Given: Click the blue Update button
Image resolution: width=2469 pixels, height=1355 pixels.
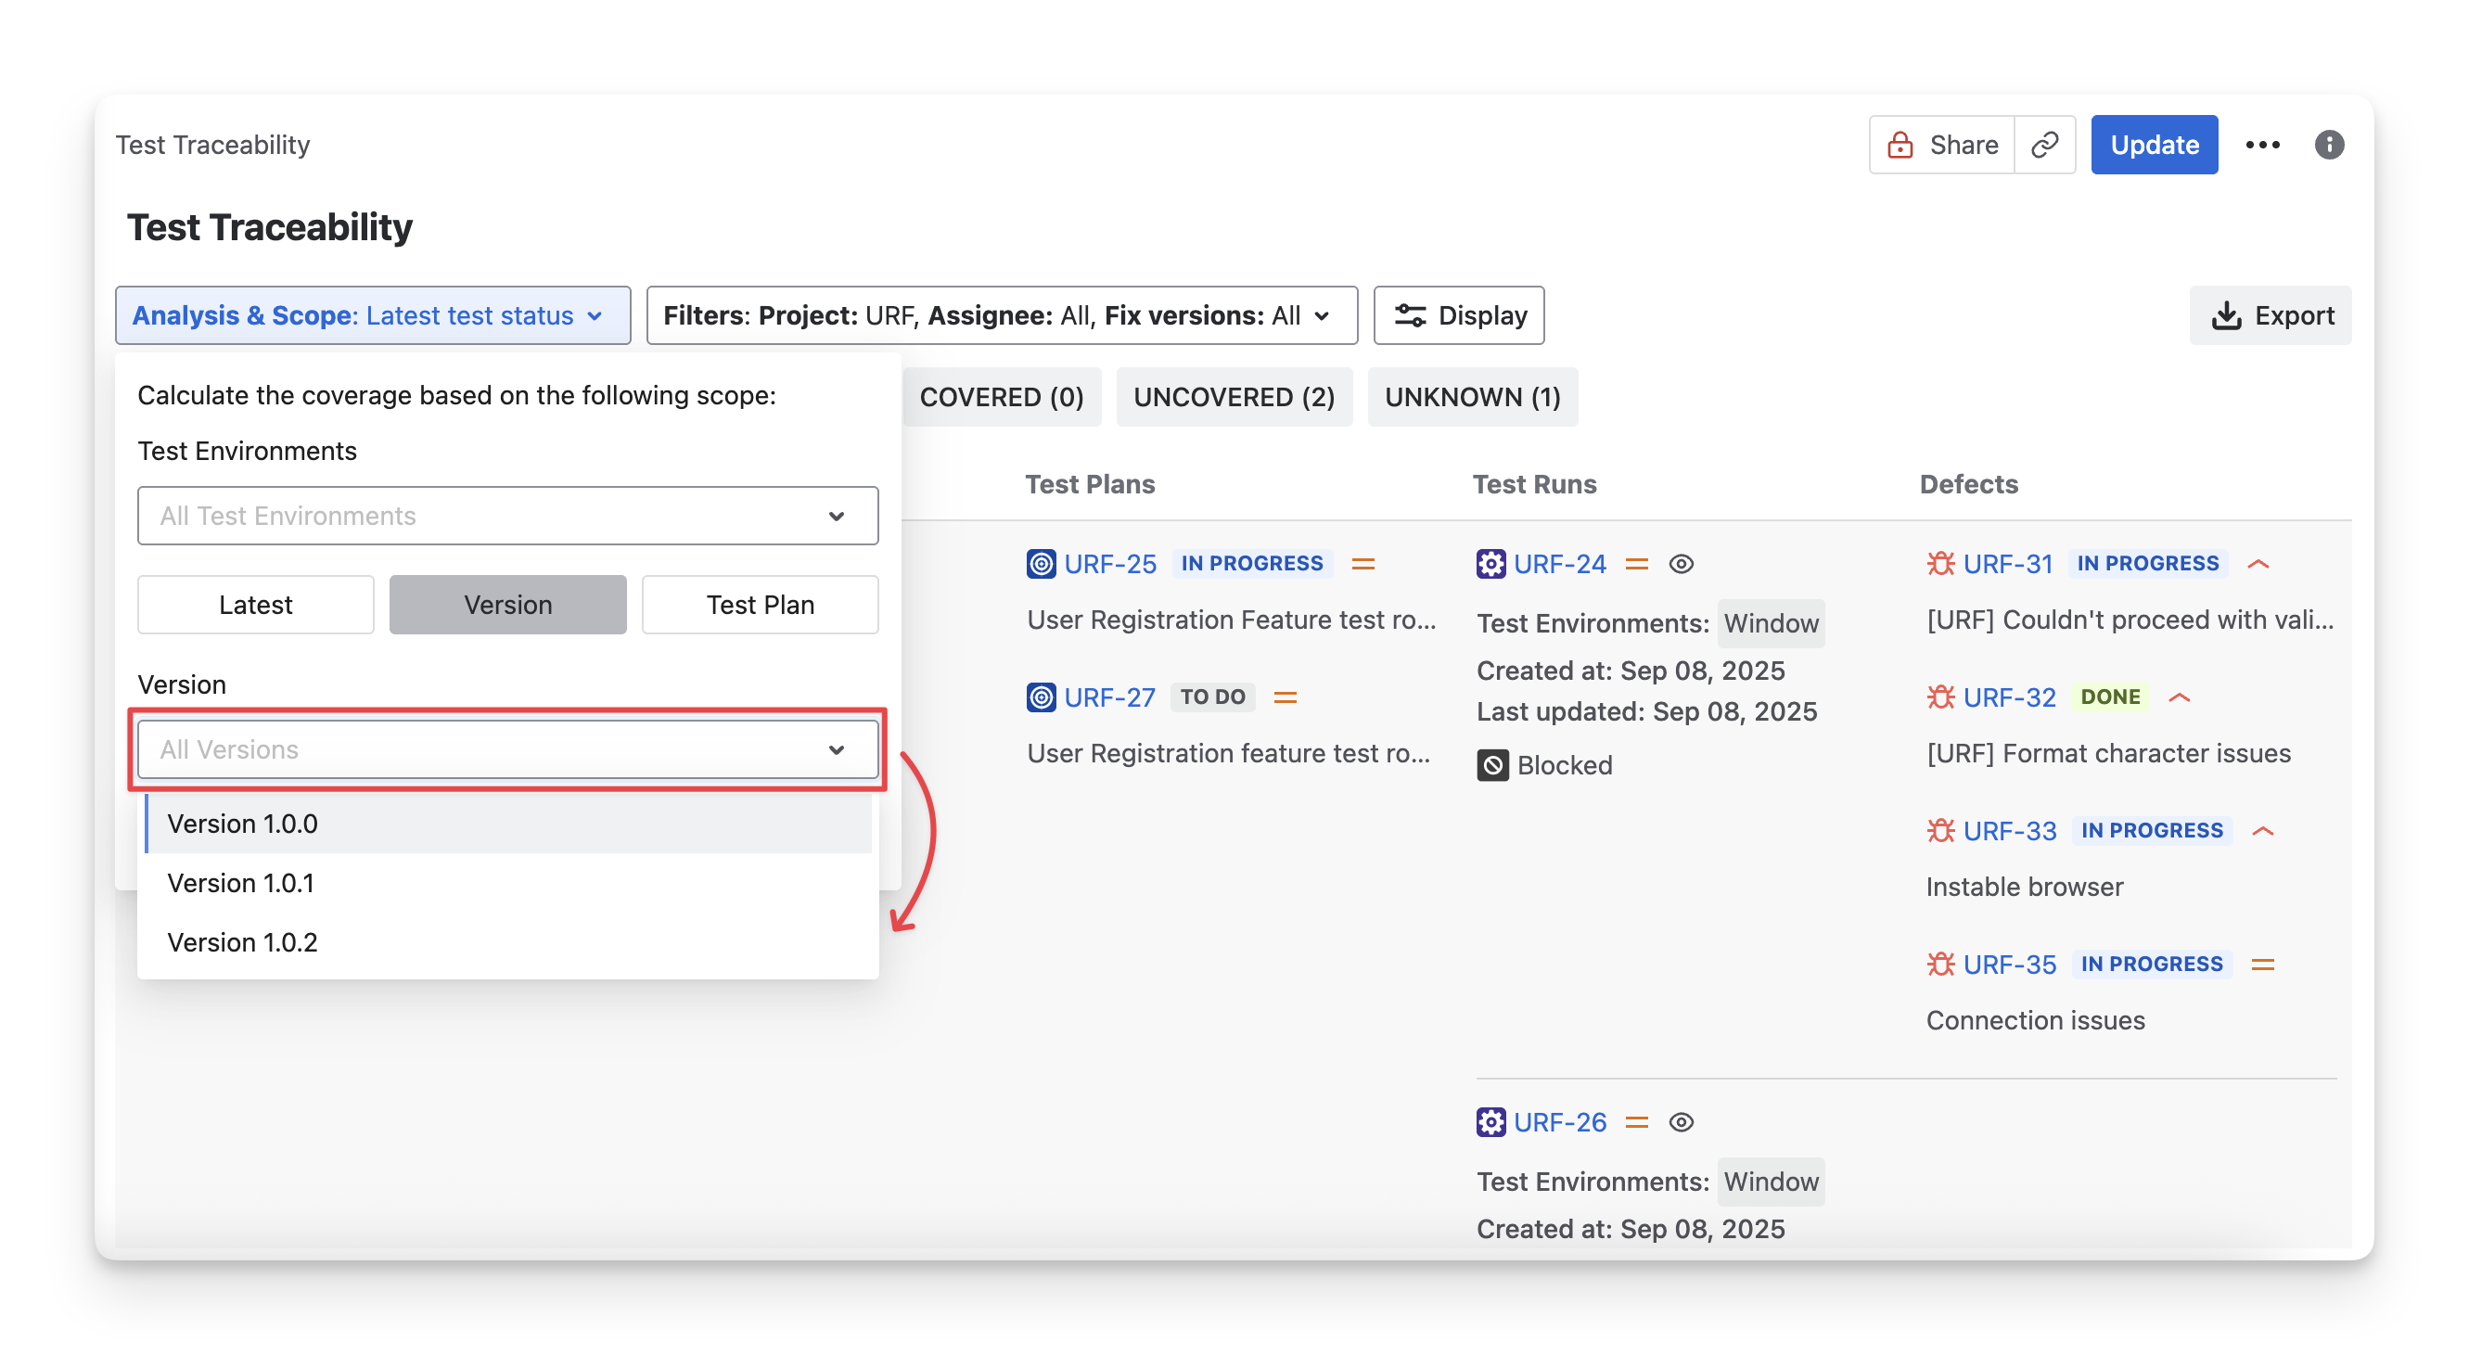Looking at the screenshot, I should [2154, 145].
